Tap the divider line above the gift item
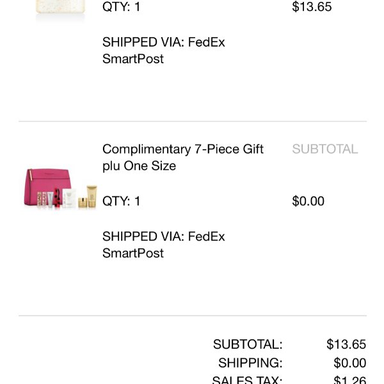Image resolution: width=384 pixels, height=384 pixels. coord(193,121)
